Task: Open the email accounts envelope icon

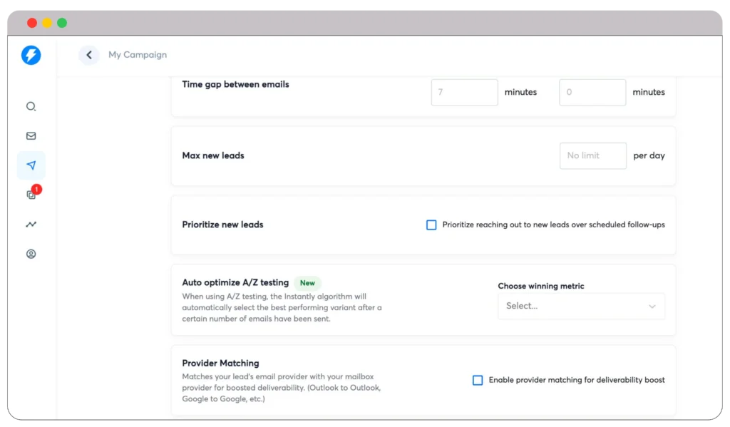Action: tap(31, 135)
